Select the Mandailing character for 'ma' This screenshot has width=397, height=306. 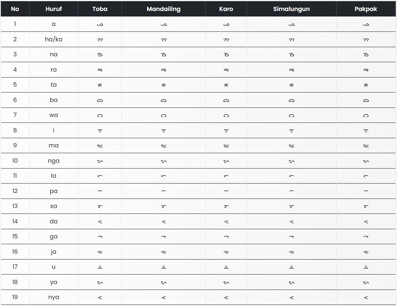click(x=164, y=146)
